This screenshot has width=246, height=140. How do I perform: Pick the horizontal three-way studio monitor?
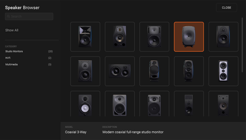pyautogui.click(x=120, y=71)
